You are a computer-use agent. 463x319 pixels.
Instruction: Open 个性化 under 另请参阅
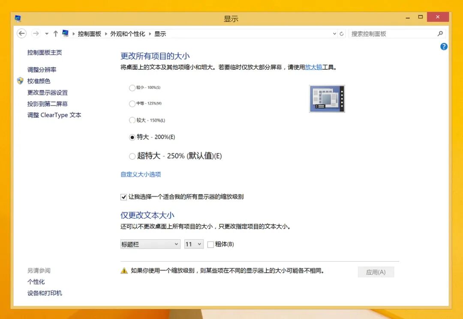[x=36, y=282]
